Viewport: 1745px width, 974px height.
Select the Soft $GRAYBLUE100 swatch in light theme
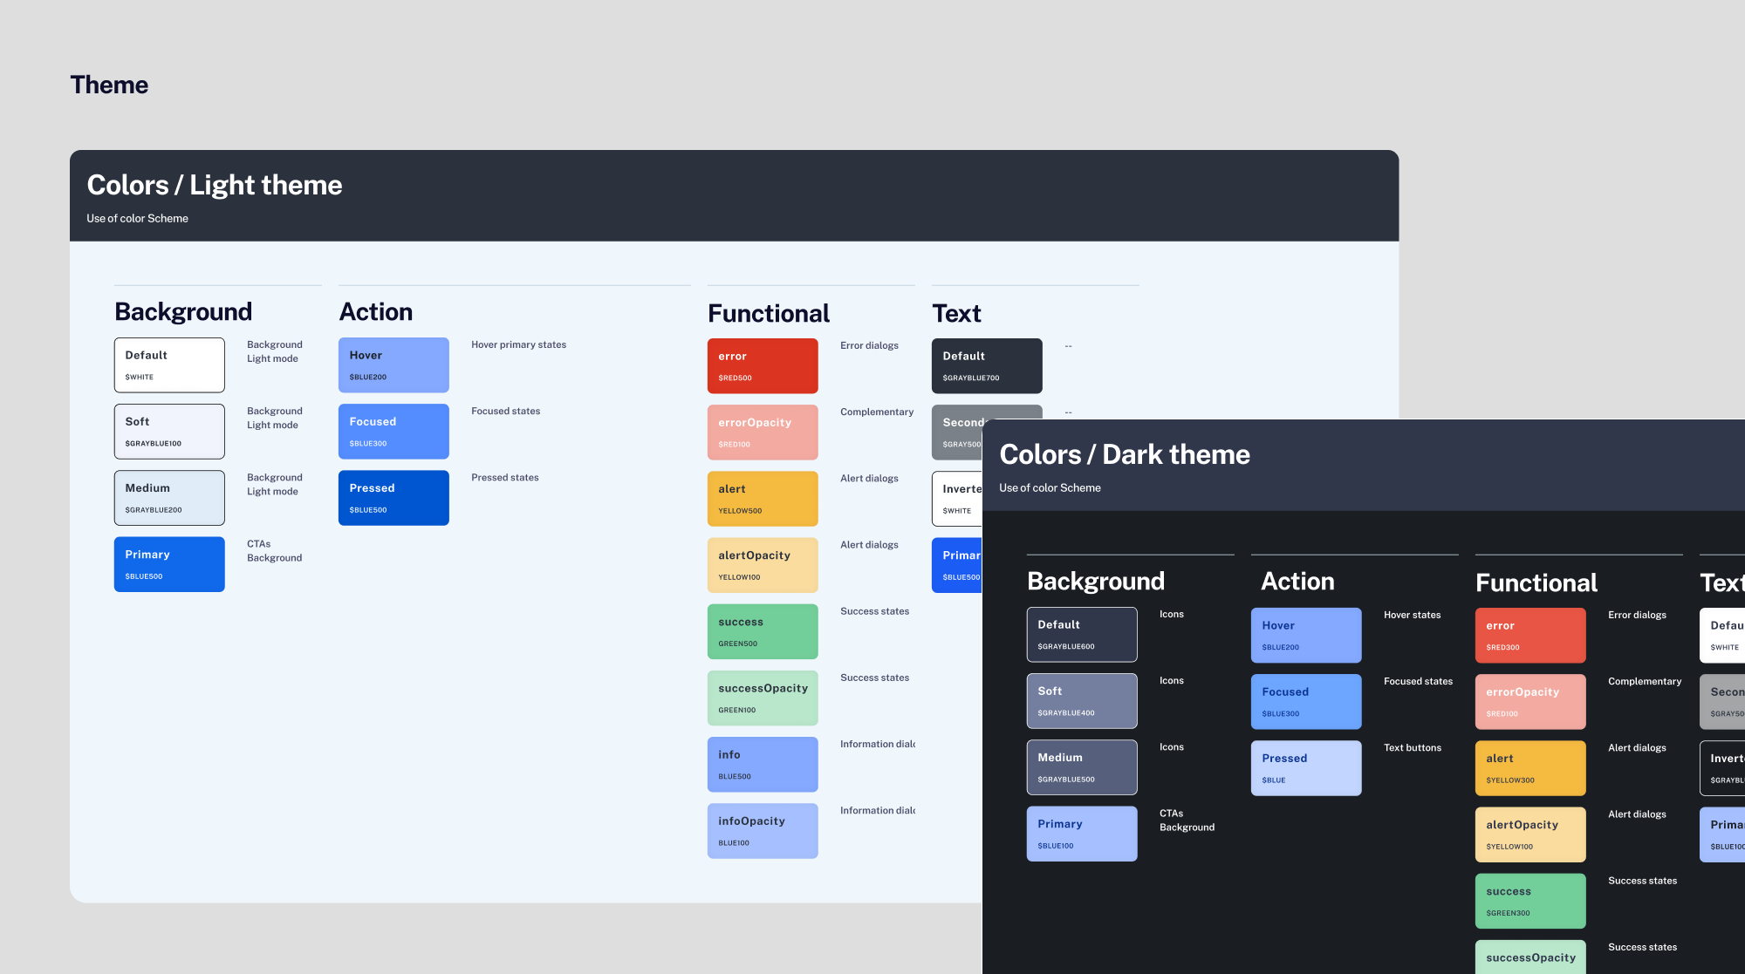169,432
